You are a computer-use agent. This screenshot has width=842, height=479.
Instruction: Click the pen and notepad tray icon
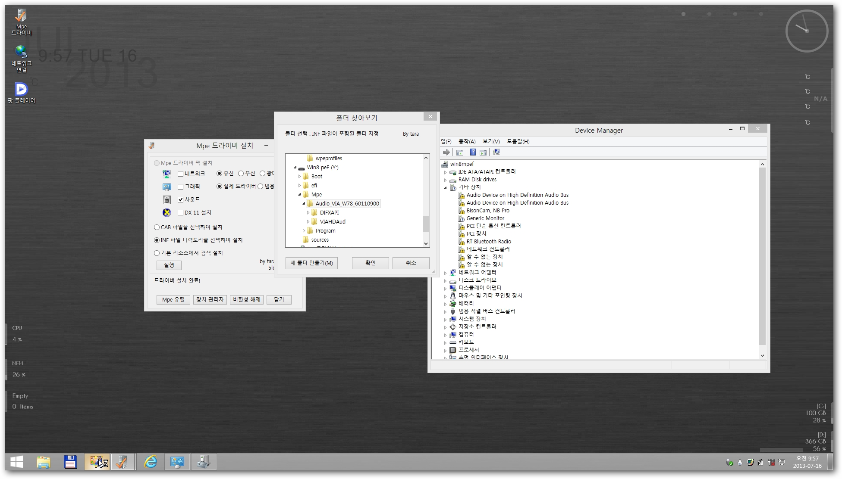click(x=760, y=463)
